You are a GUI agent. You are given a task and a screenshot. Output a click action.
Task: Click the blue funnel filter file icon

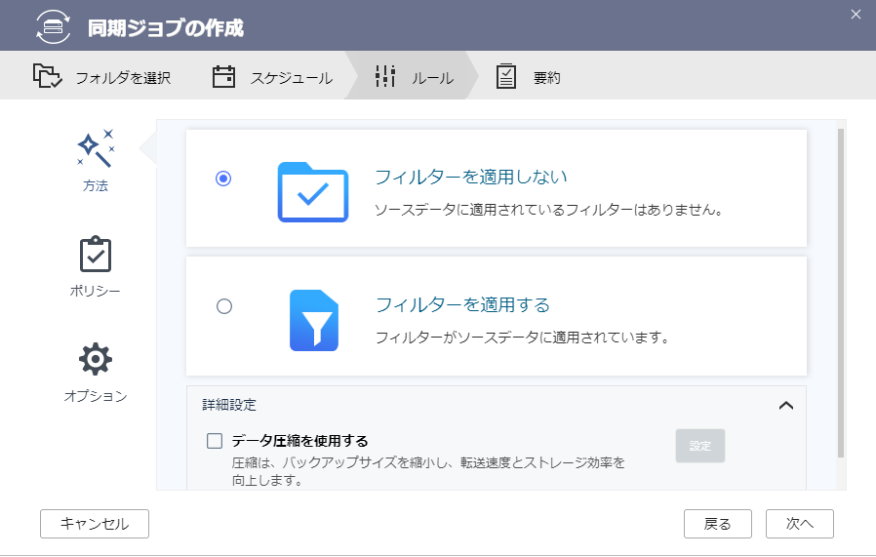[313, 320]
